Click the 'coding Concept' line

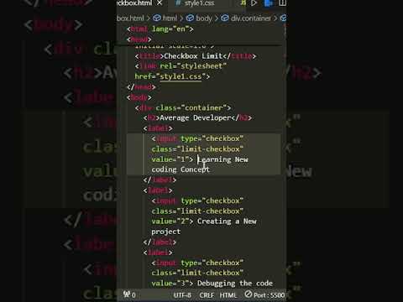point(181,169)
